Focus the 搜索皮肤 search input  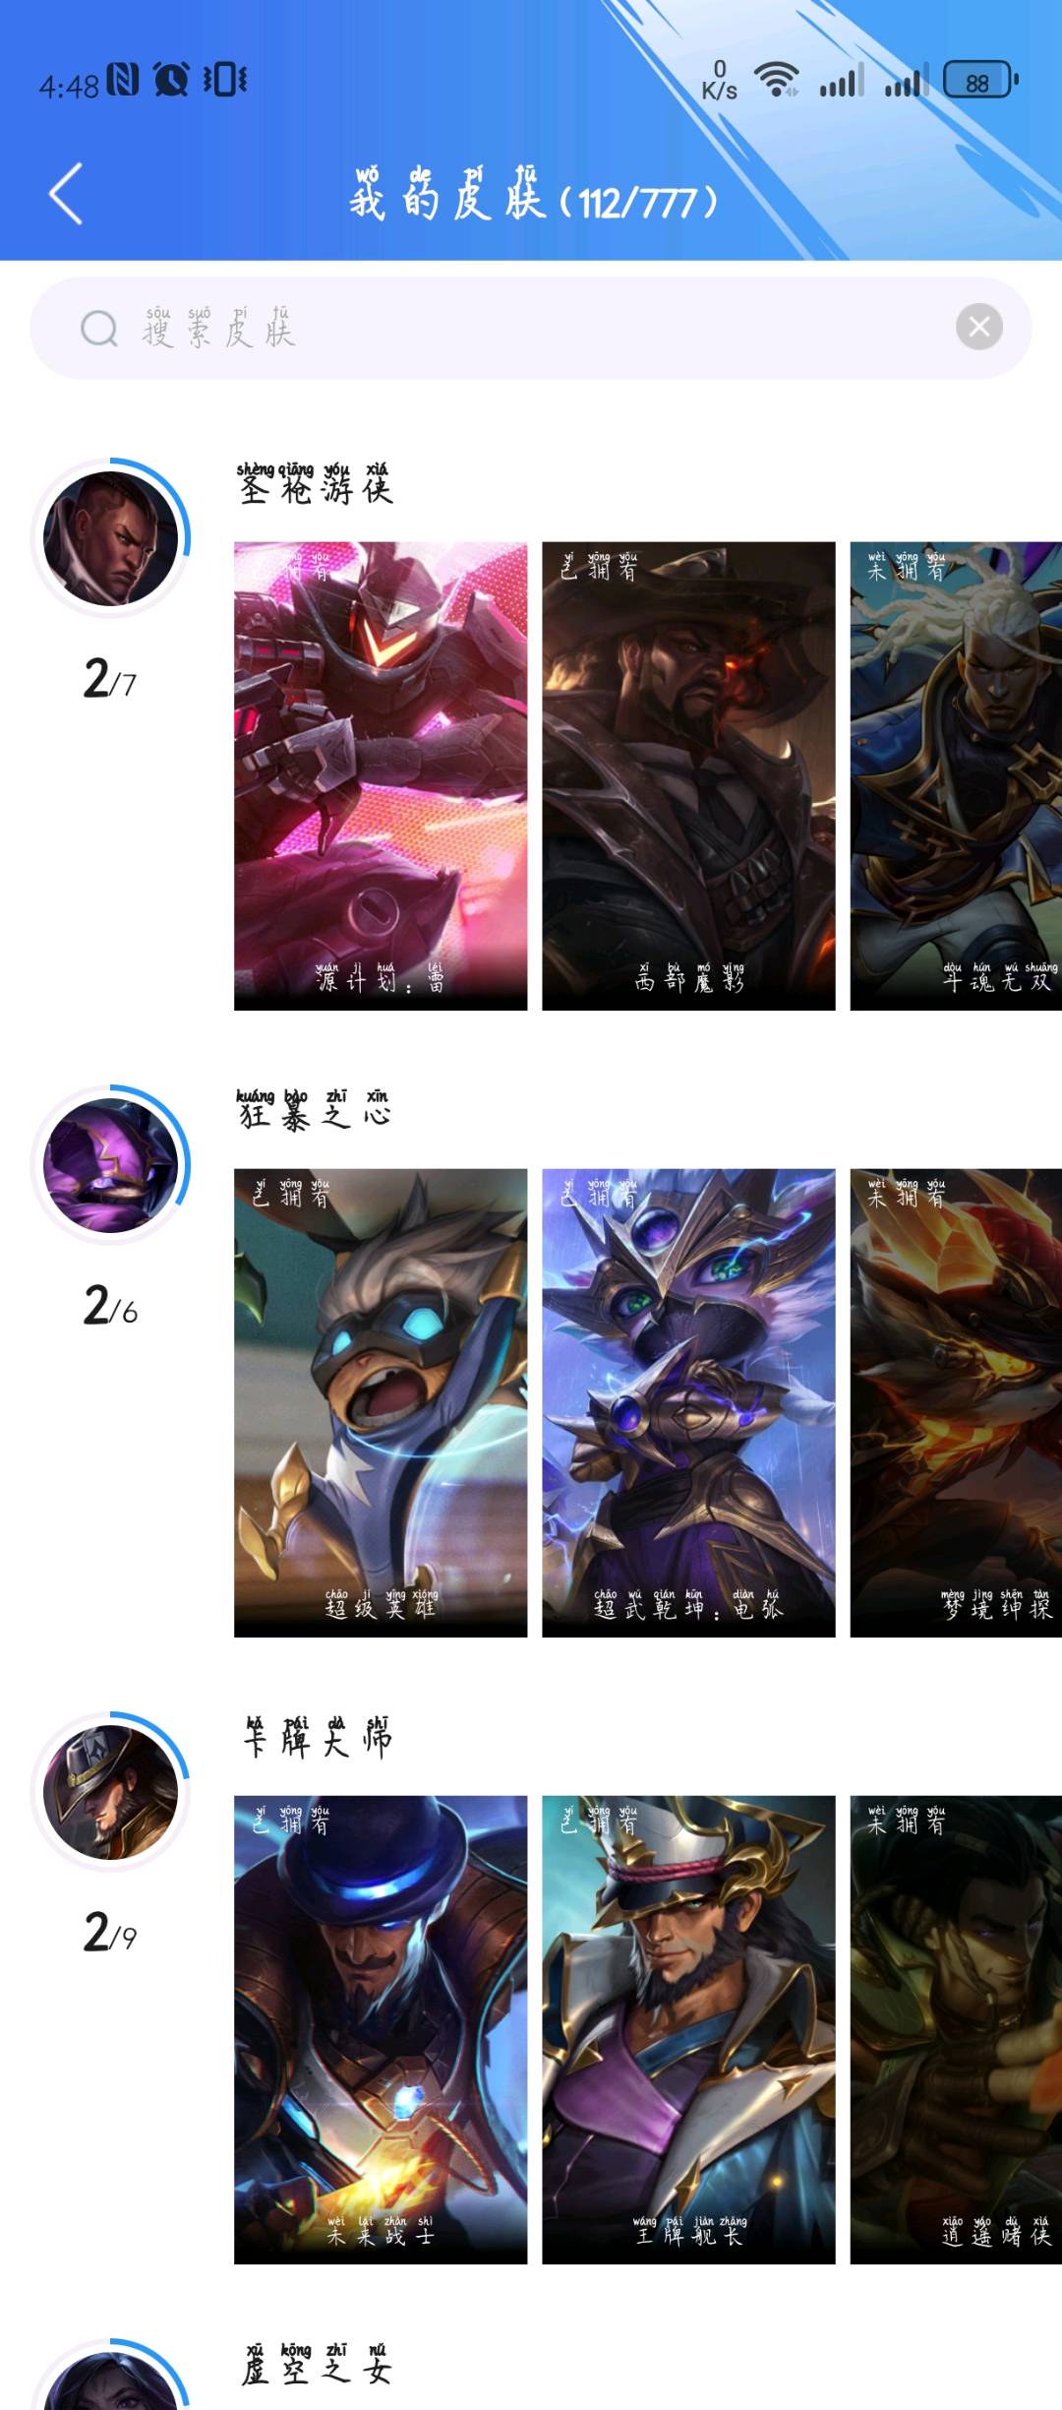[531, 328]
